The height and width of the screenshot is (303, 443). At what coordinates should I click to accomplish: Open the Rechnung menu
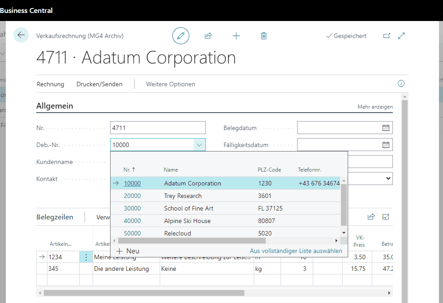tap(51, 84)
